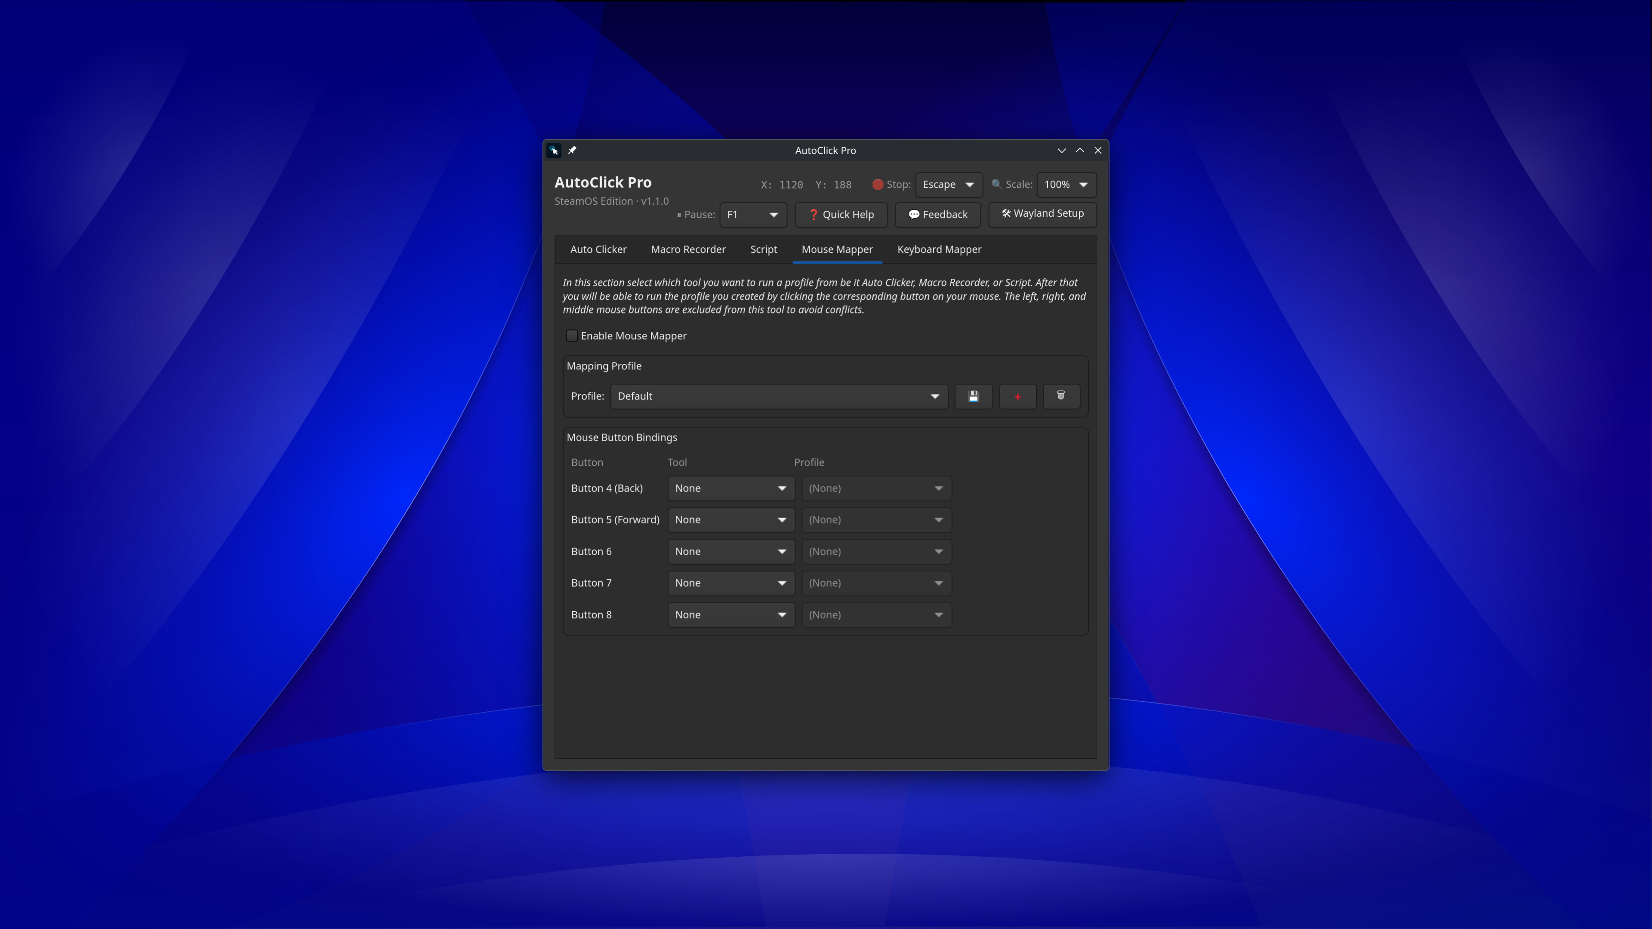Click the Mouse Button Bindings group title
This screenshot has height=929, width=1652.
621,437
